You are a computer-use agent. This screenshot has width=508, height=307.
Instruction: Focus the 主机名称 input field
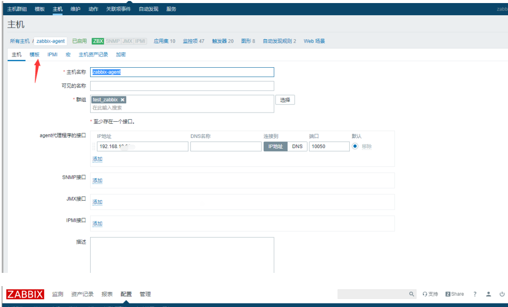tap(182, 72)
